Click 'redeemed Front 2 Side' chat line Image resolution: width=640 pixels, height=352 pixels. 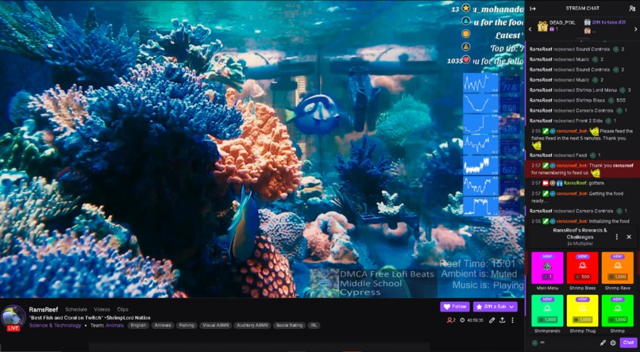pos(573,121)
